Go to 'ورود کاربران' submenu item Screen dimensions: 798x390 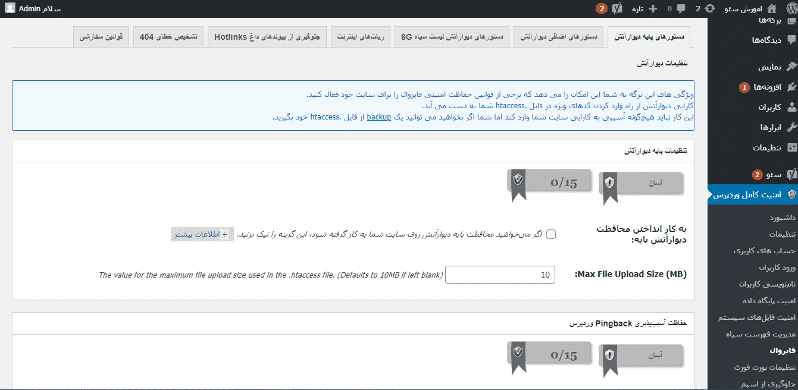point(777,268)
